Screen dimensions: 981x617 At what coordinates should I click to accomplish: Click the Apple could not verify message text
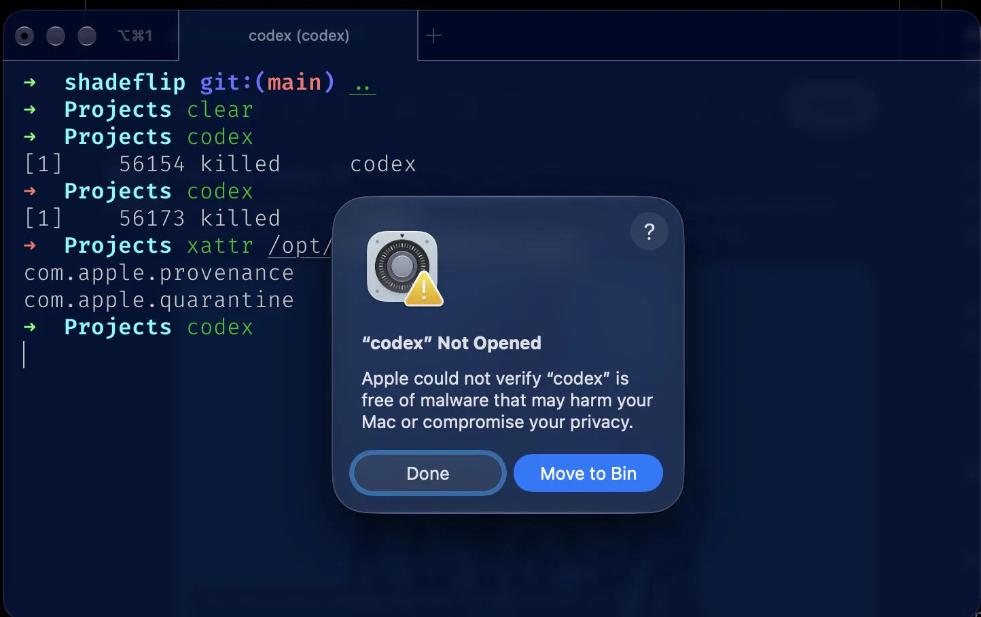[x=507, y=400]
